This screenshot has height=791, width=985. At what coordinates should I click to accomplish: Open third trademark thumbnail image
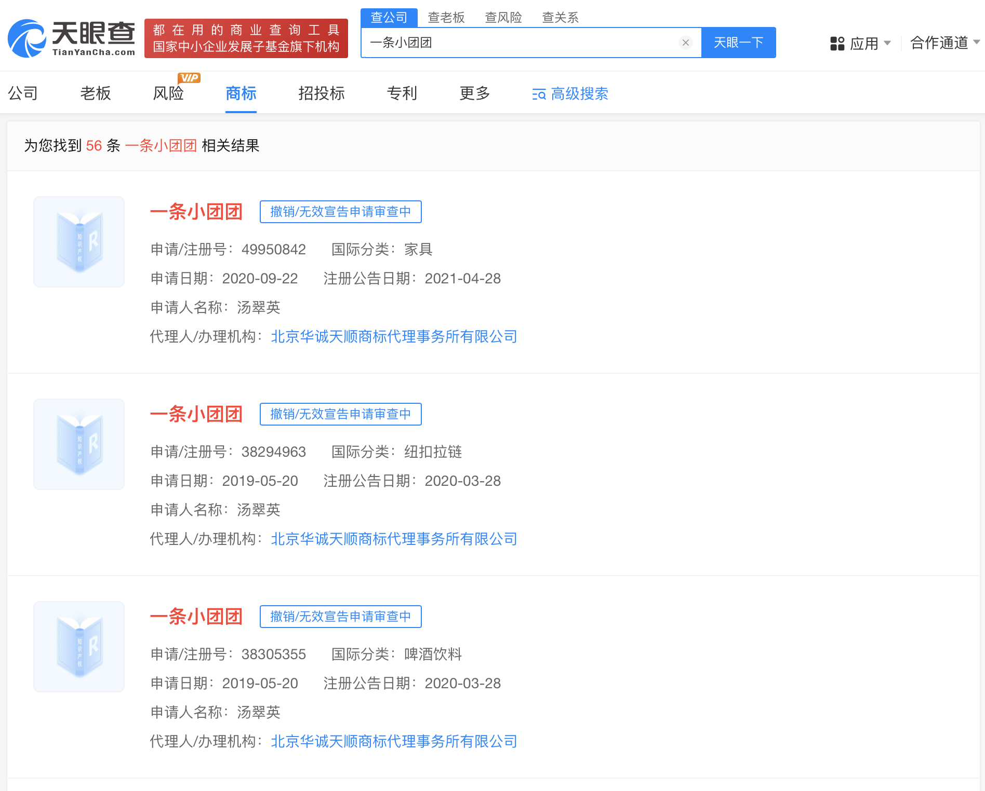[79, 647]
